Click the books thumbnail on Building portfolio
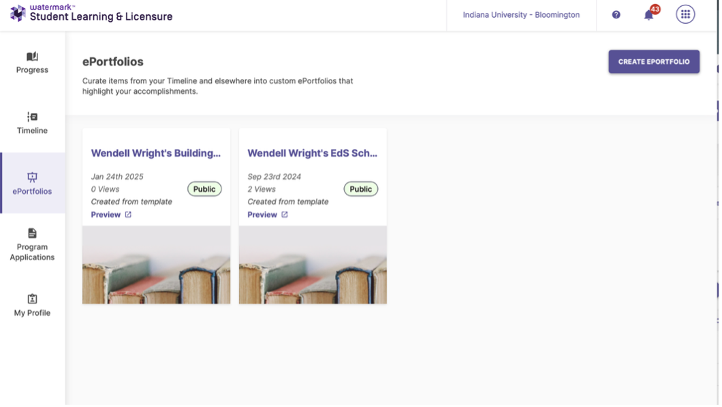This screenshot has height=407, width=722. pos(155,265)
